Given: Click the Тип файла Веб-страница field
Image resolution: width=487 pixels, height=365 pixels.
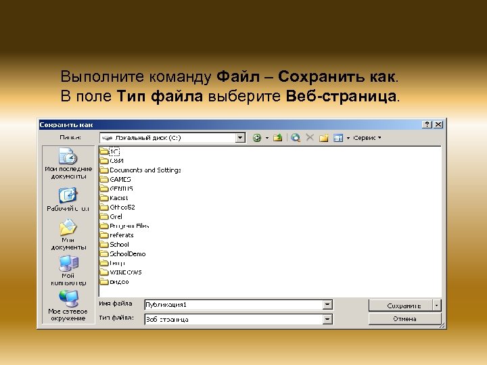Looking at the screenshot, I should 234,319.
